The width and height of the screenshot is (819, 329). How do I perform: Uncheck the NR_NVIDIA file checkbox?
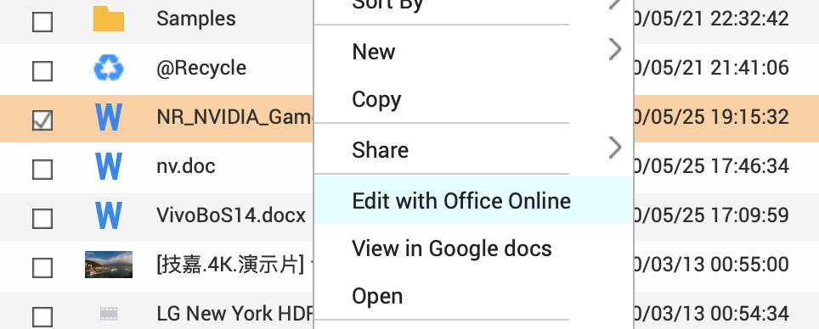(x=42, y=120)
